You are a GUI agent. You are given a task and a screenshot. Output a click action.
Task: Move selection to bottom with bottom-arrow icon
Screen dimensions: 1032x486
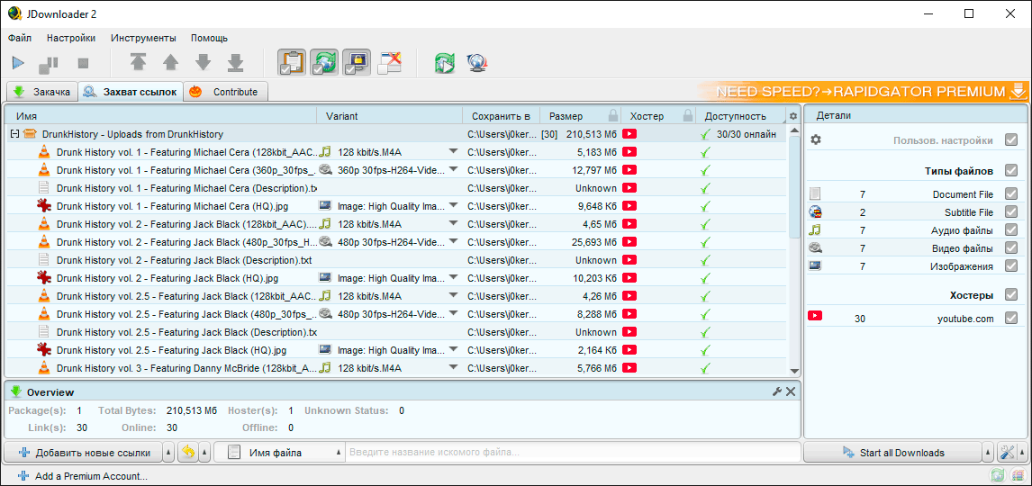pos(235,62)
